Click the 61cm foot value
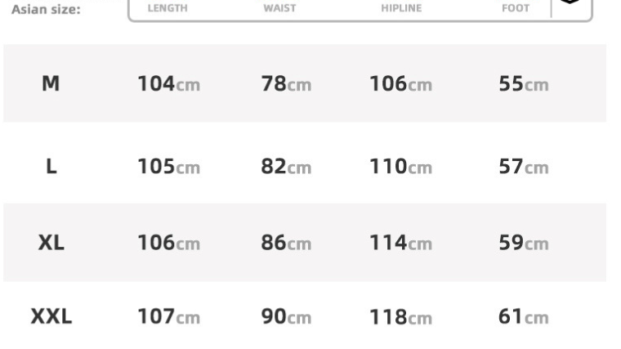 [523, 317]
